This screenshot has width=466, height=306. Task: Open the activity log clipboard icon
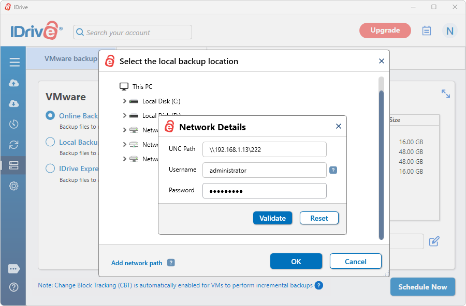(x=427, y=30)
